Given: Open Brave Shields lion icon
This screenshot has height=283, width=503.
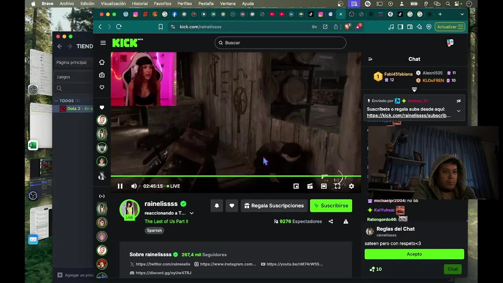Looking at the screenshot, I should (347, 27).
